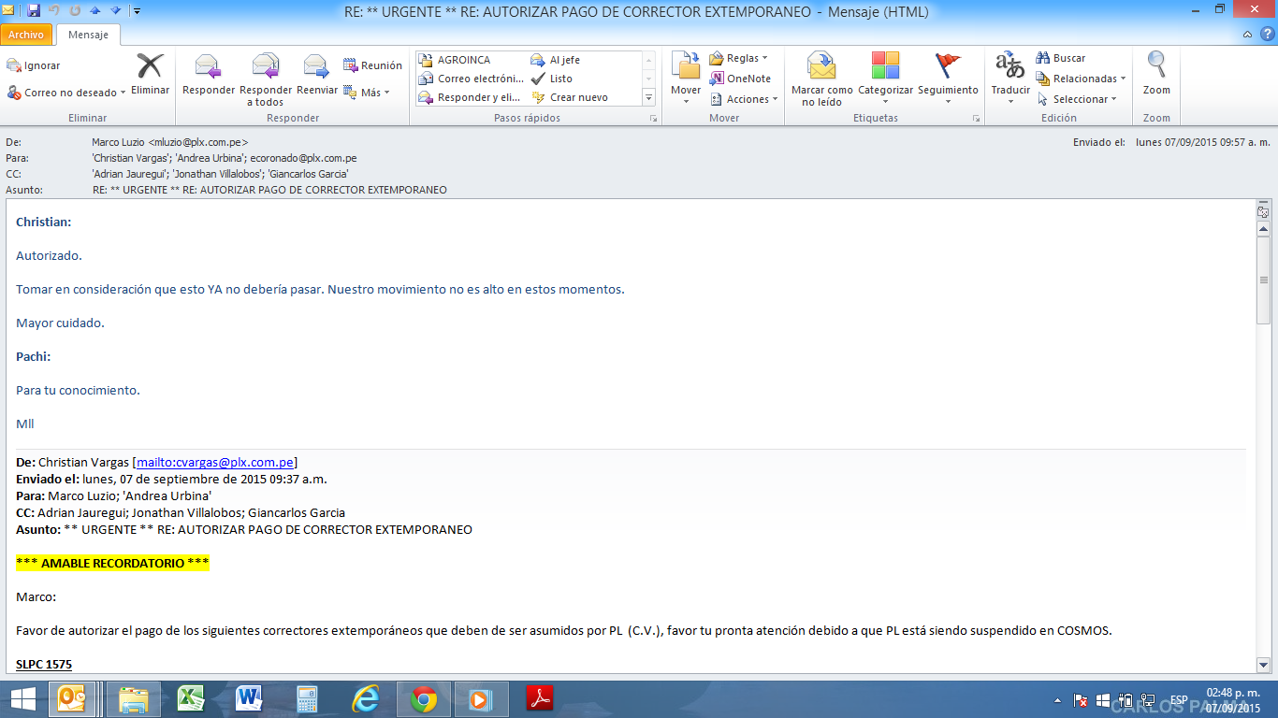Screen dimensions: 1278x718
Task: Click Ignorar conversation button
Action: (x=34, y=65)
